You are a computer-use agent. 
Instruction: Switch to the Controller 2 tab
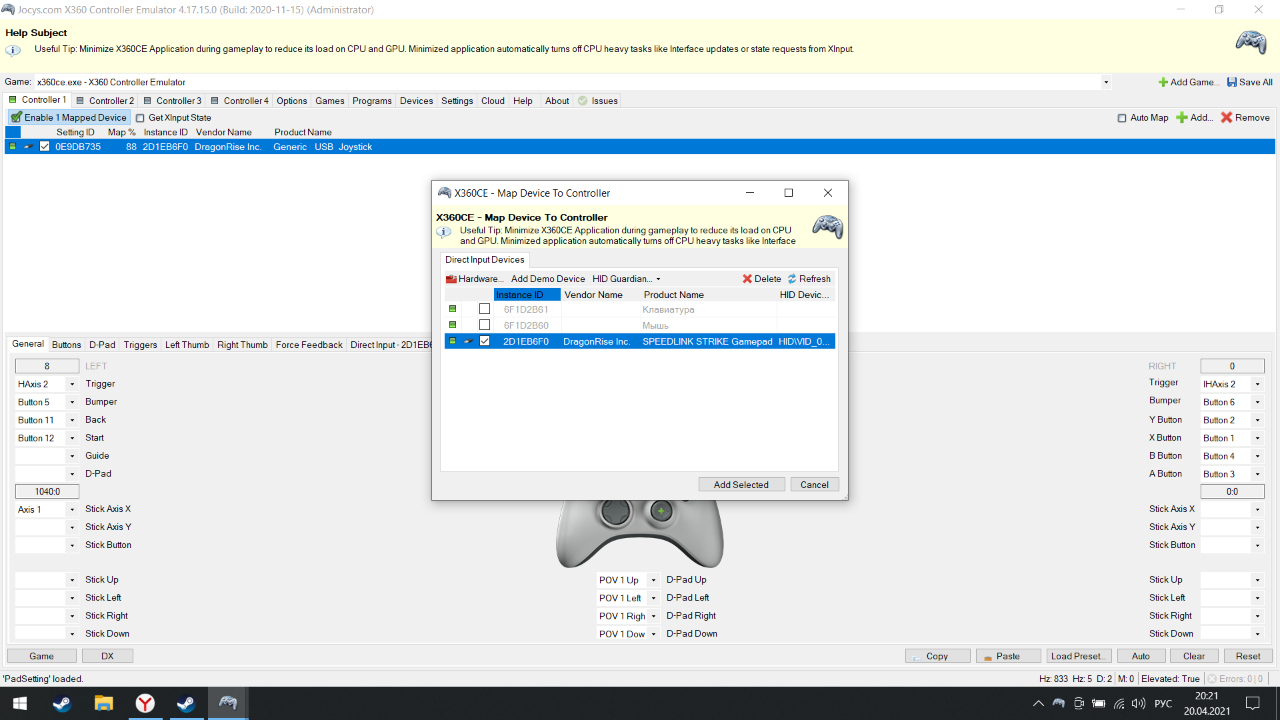coord(105,101)
